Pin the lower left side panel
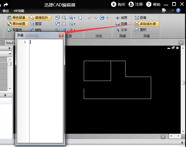186x147 pixels. click(x=5, y=95)
